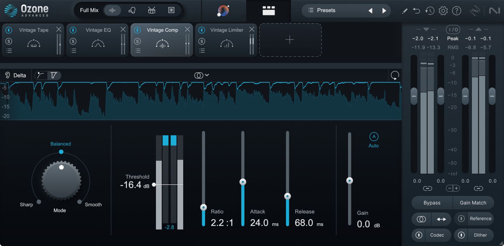Select the curved detection filter shape

tap(41, 75)
